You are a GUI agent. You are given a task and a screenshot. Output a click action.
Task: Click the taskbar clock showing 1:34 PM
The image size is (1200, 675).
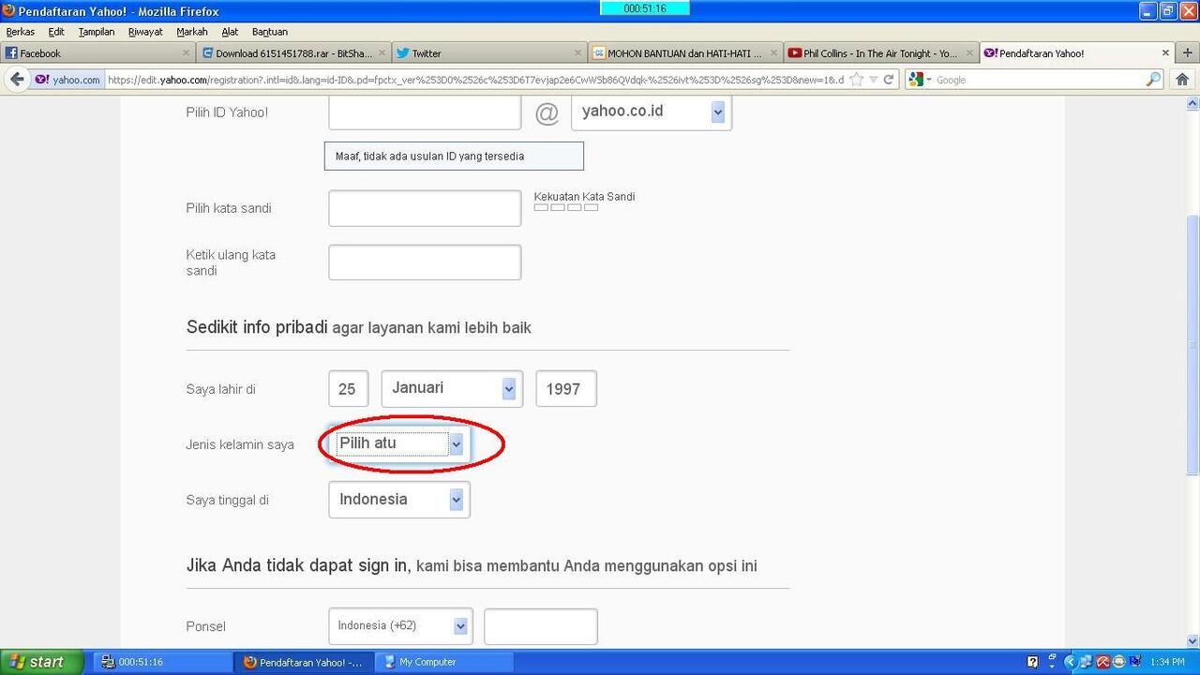pos(1169,662)
